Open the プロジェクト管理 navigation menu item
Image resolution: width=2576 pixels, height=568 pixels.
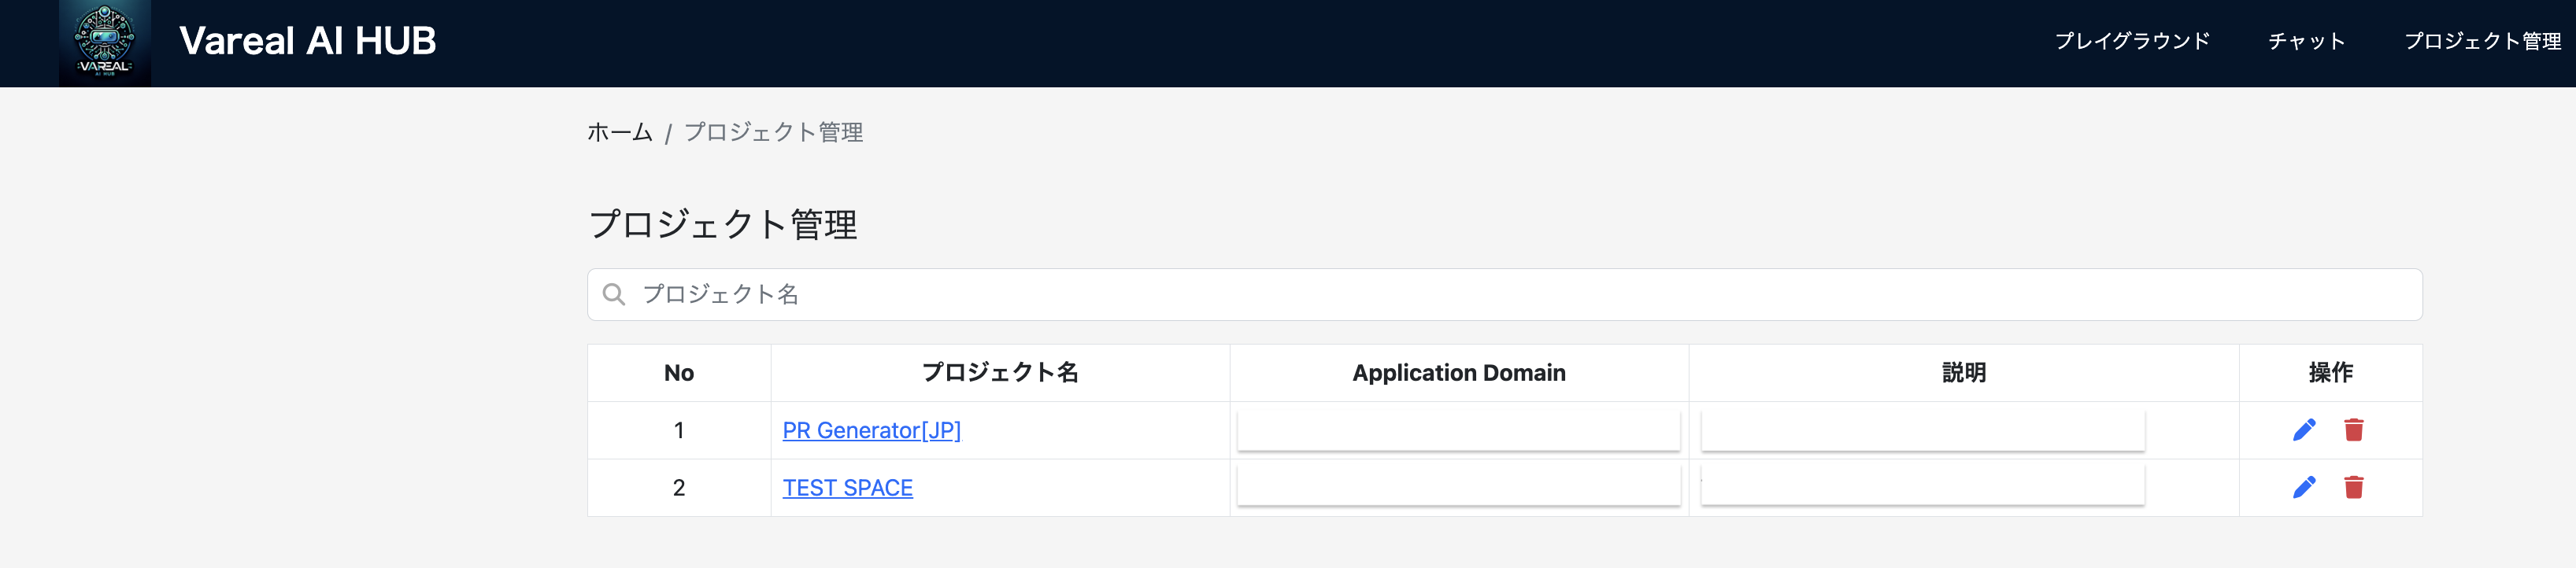click(x=2482, y=41)
